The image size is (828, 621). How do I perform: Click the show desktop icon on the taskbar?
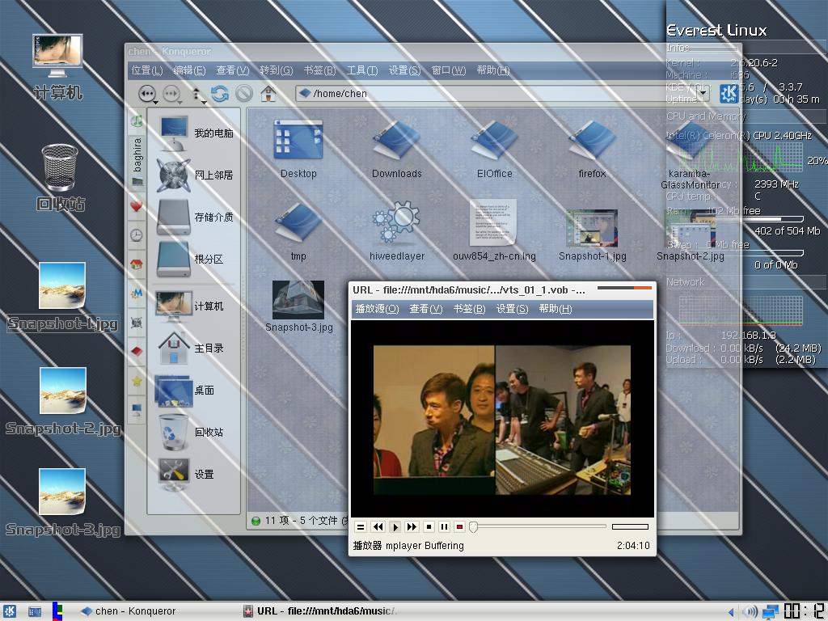[x=35, y=611]
